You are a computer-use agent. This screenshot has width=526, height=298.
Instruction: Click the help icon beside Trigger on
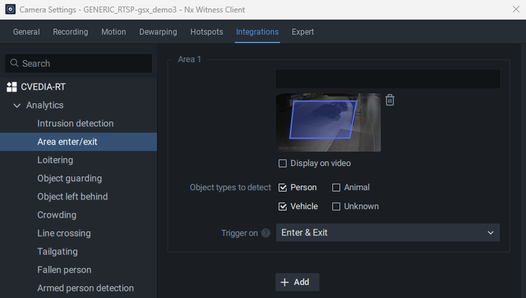(266, 233)
